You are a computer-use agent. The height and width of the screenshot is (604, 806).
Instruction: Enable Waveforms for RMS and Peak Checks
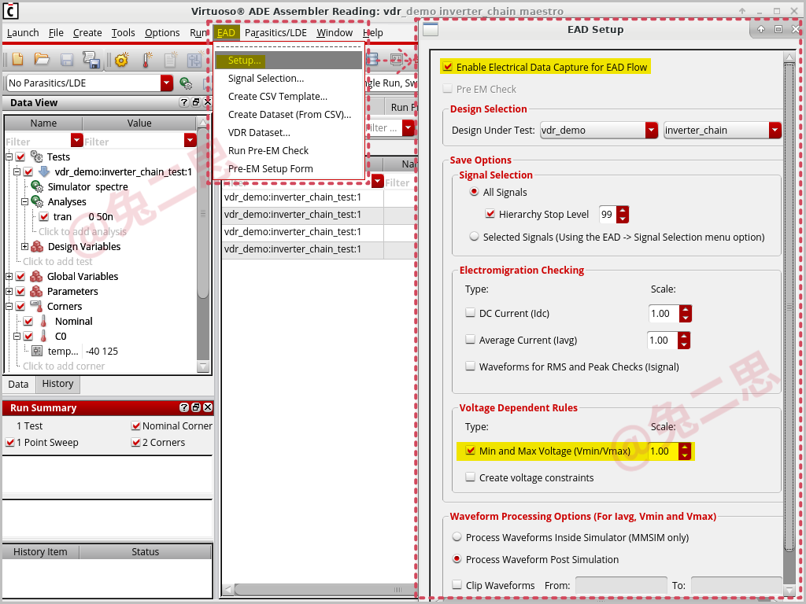(x=470, y=366)
